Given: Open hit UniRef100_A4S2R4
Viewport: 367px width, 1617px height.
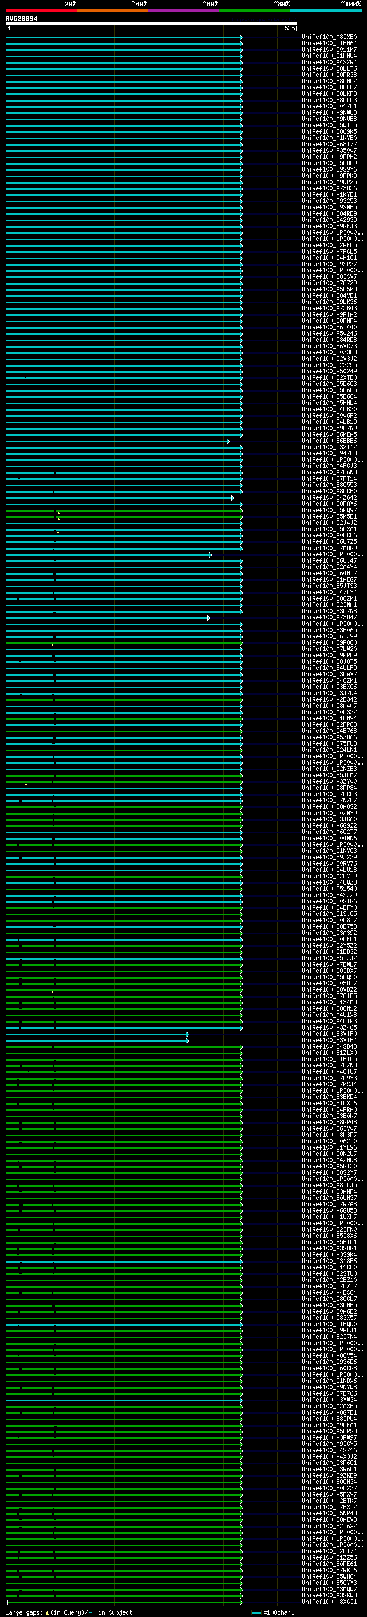Looking at the screenshot, I should coord(329,62).
